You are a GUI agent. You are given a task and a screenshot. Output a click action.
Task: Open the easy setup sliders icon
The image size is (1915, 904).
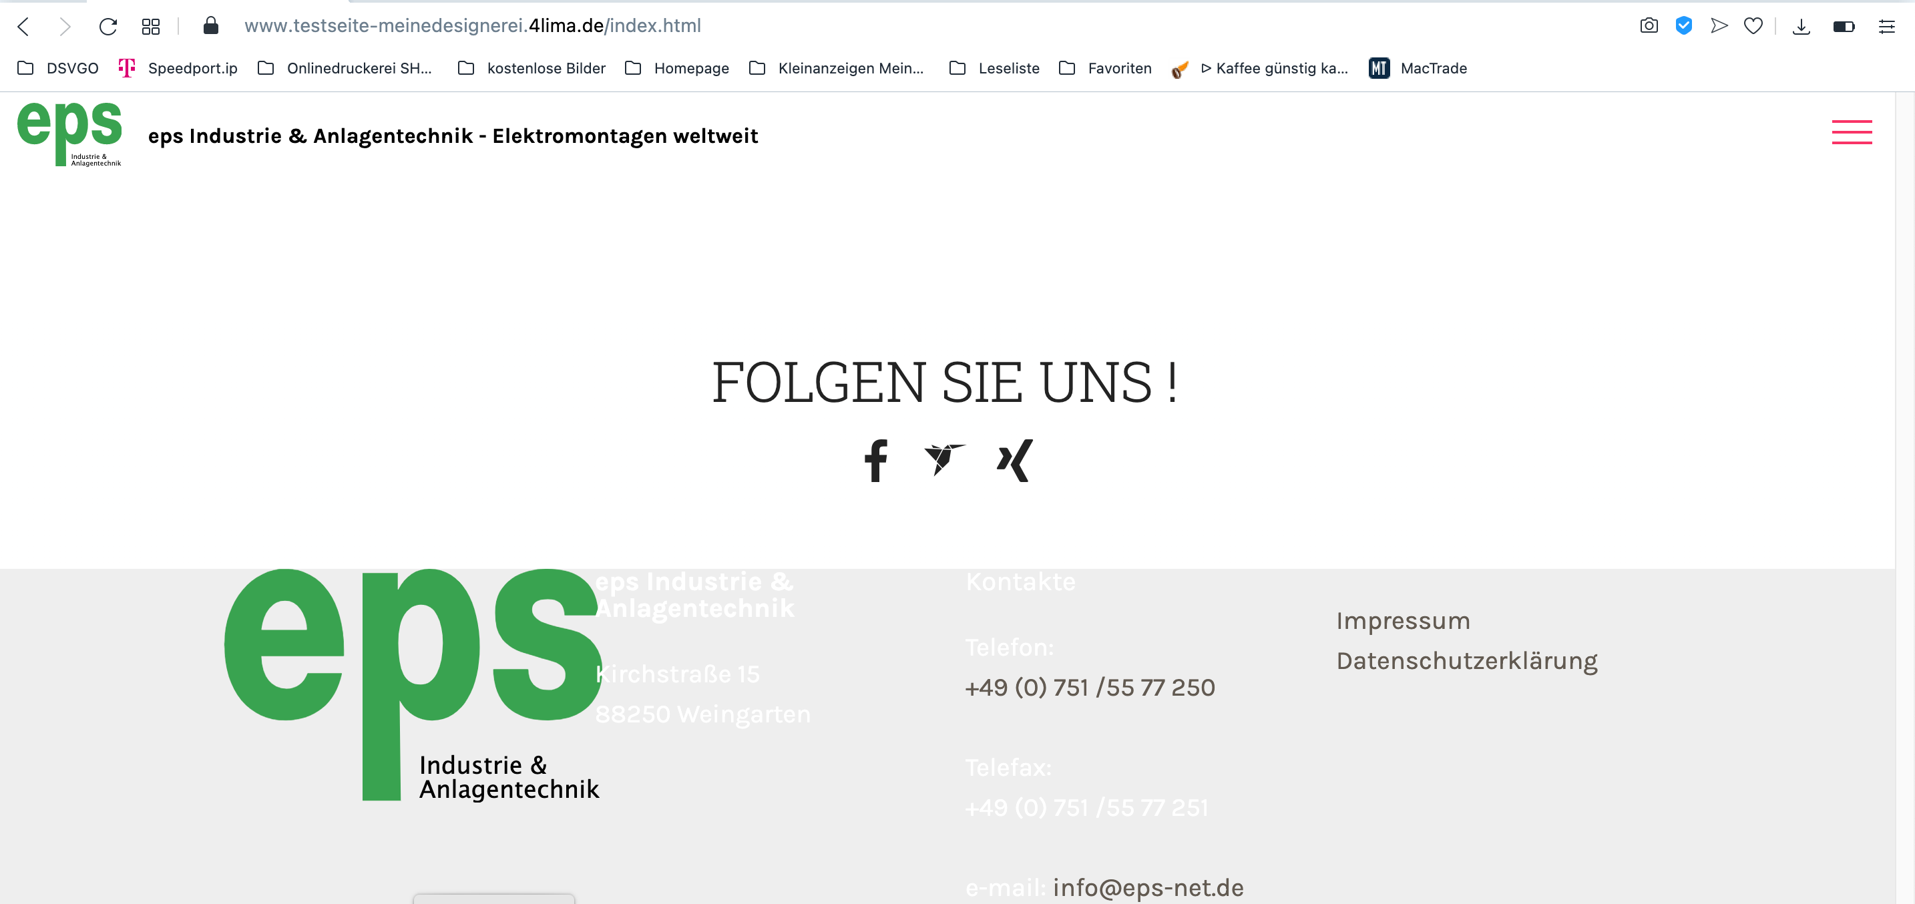point(1886,27)
